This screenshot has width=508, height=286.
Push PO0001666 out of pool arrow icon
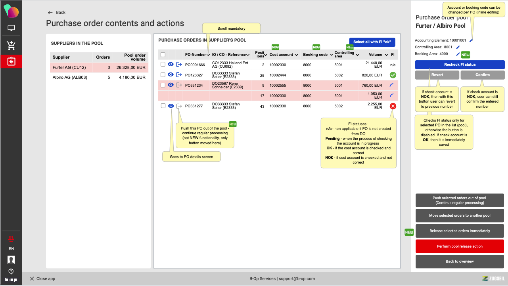click(x=179, y=64)
